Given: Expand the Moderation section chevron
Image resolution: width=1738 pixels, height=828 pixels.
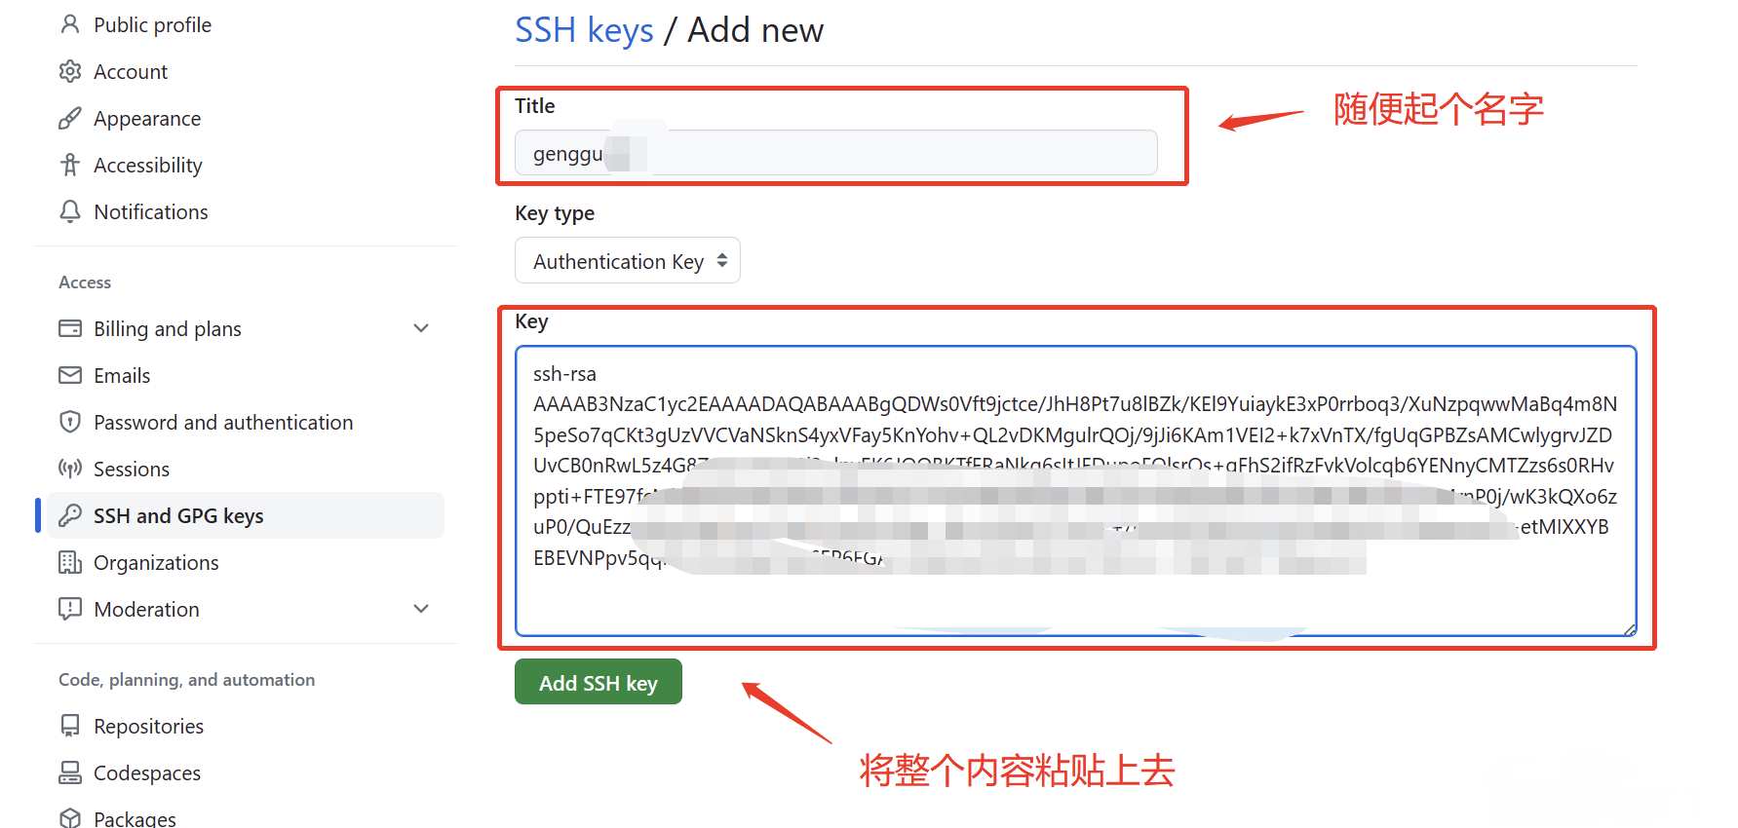Looking at the screenshot, I should [x=421, y=609].
